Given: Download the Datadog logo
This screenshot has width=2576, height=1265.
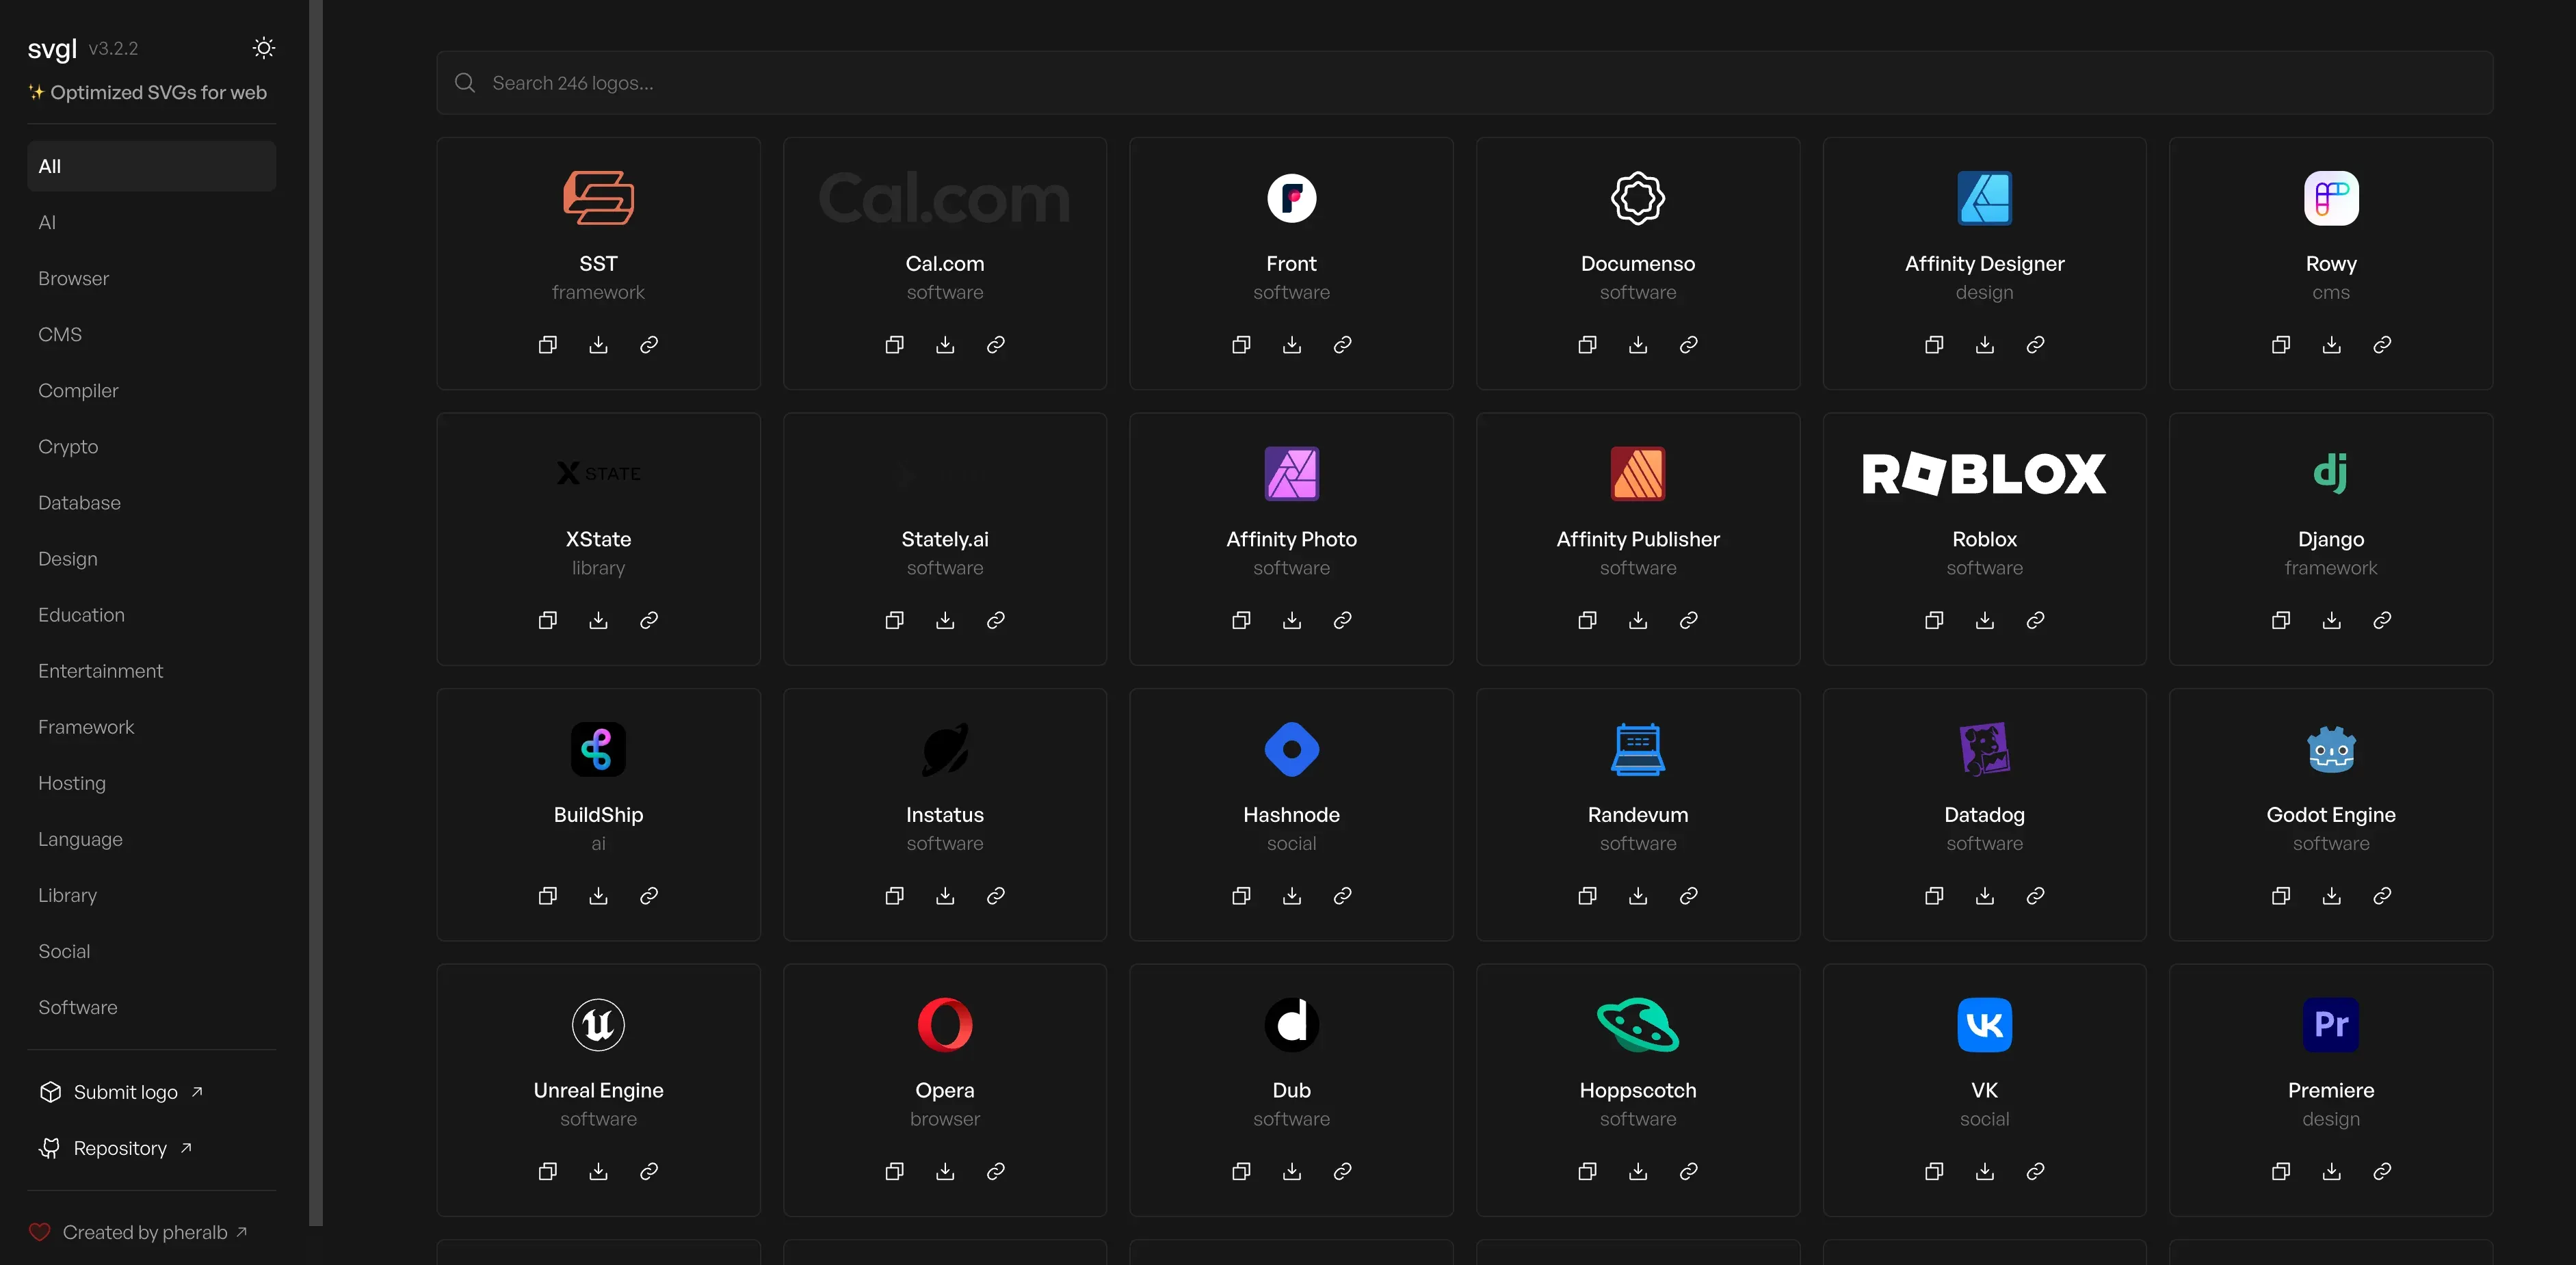Looking at the screenshot, I should click(x=1985, y=896).
